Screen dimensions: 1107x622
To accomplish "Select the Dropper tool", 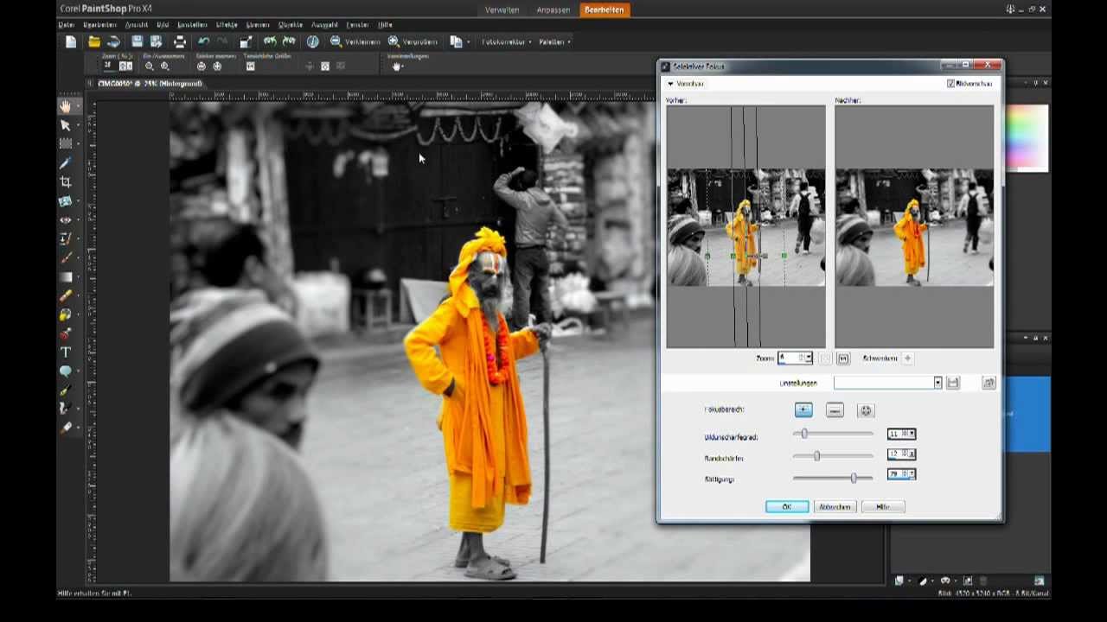I will coord(65,163).
